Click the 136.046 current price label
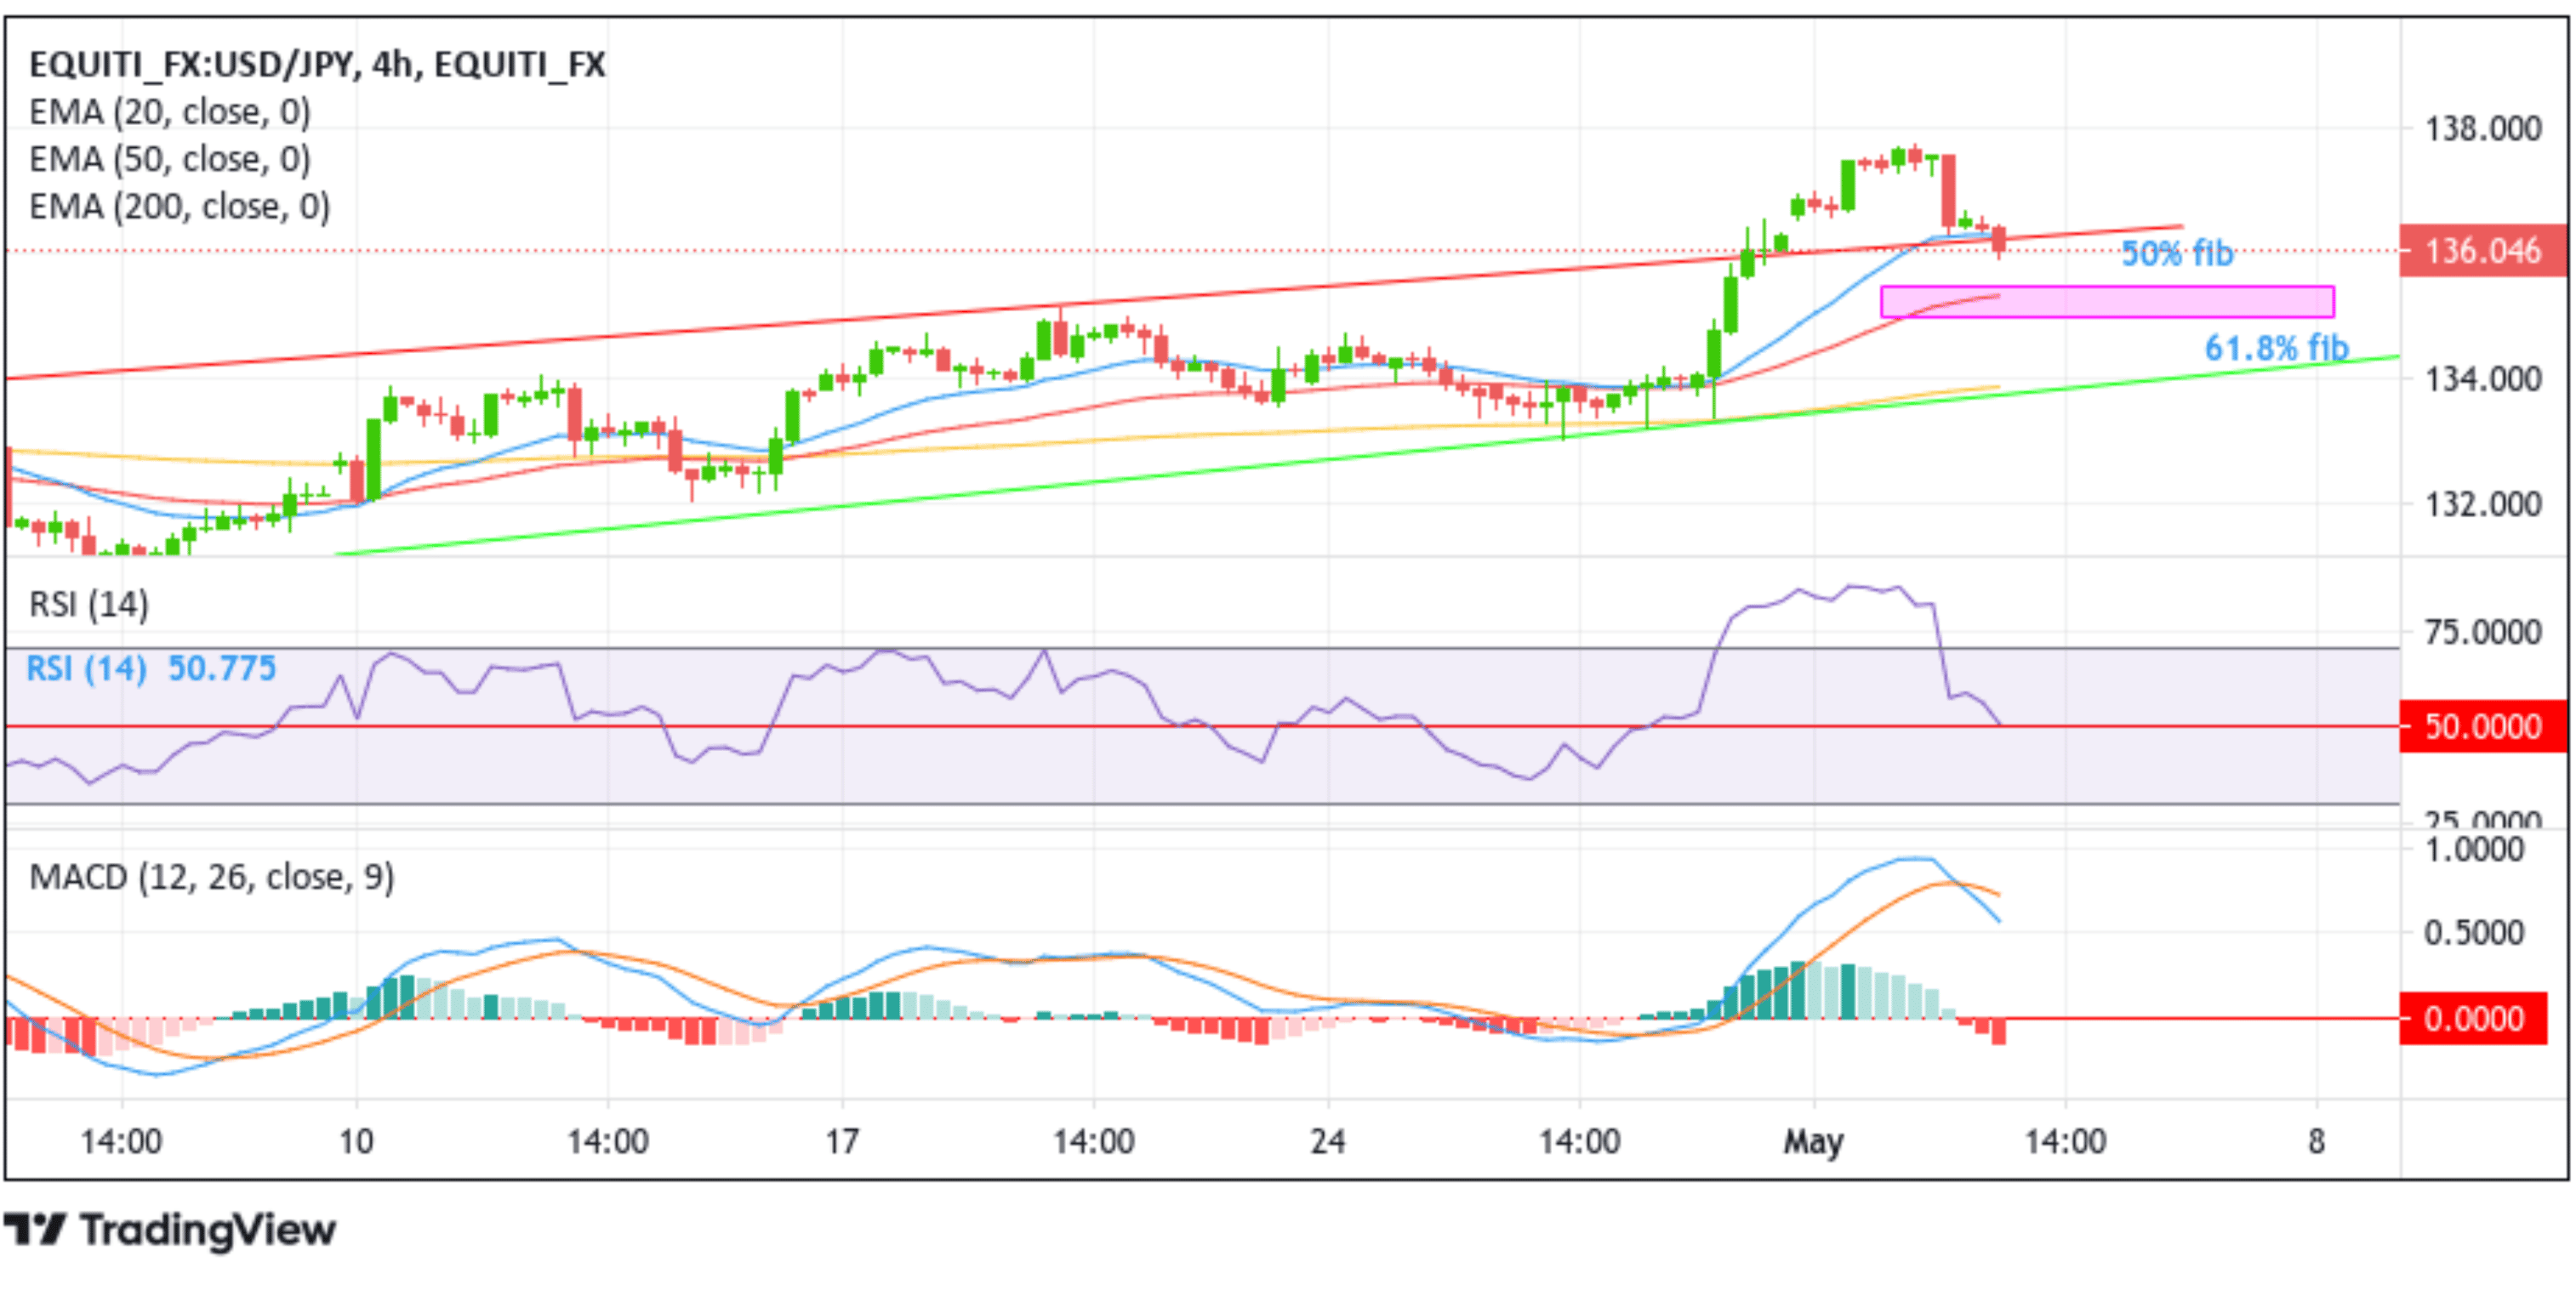2576x1296 pixels. click(x=2483, y=250)
